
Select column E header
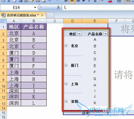point(95,21)
